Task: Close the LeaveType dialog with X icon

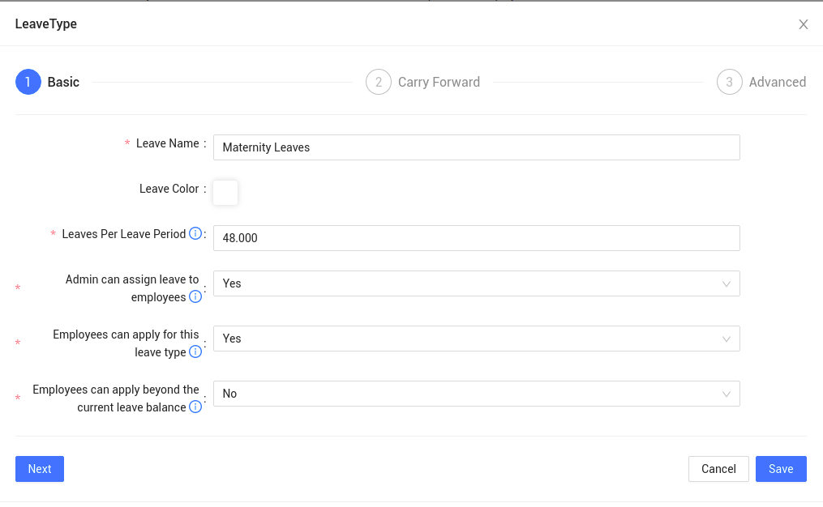Action: (804, 24)
